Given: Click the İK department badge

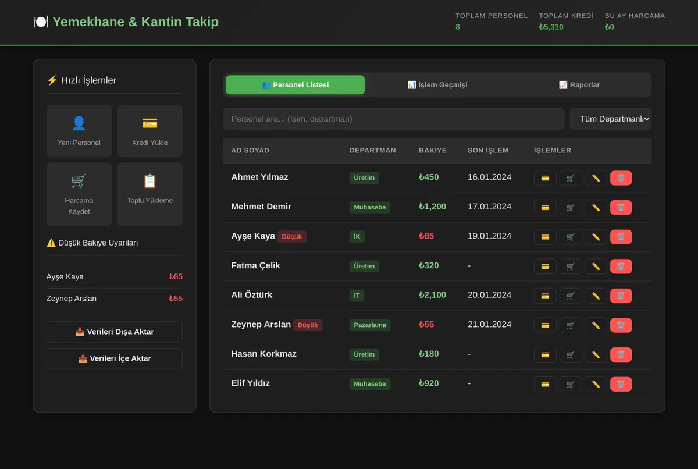Looking at the screenshot, I should click(x=357, y=237).
